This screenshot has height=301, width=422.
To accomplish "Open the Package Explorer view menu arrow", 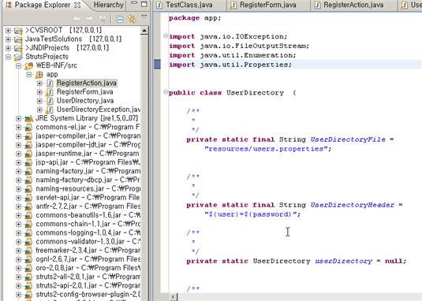I will click(x=144, y=17).
